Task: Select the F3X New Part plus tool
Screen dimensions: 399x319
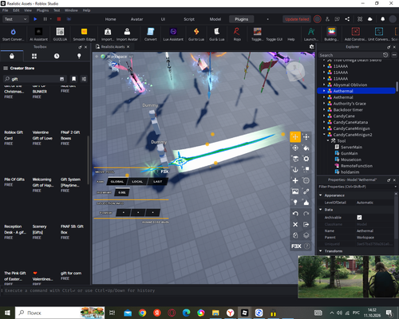Action: coord(295,181)
